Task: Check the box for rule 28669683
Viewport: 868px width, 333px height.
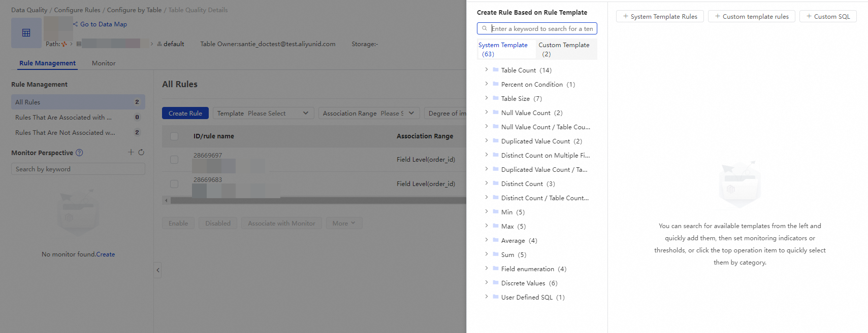Action: tap(174, 184)
